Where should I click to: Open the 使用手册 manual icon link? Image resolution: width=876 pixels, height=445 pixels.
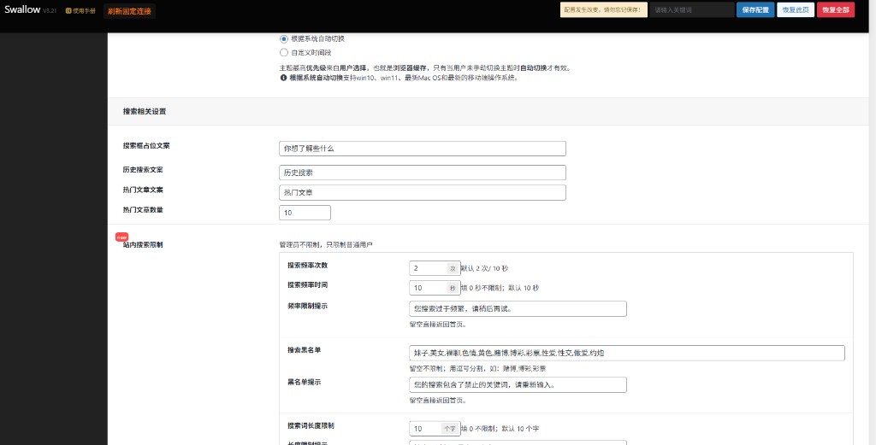68,10
